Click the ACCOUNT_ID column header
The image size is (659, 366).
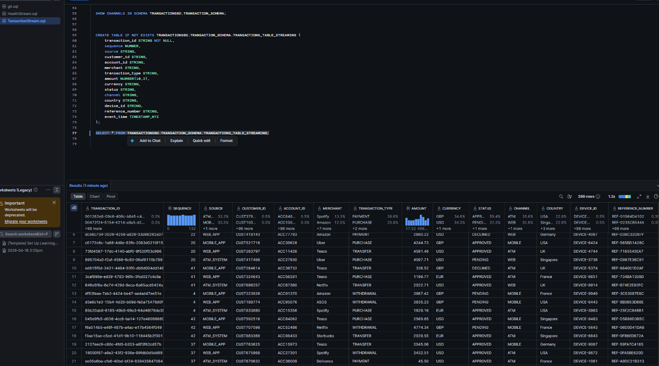(295, 209)
